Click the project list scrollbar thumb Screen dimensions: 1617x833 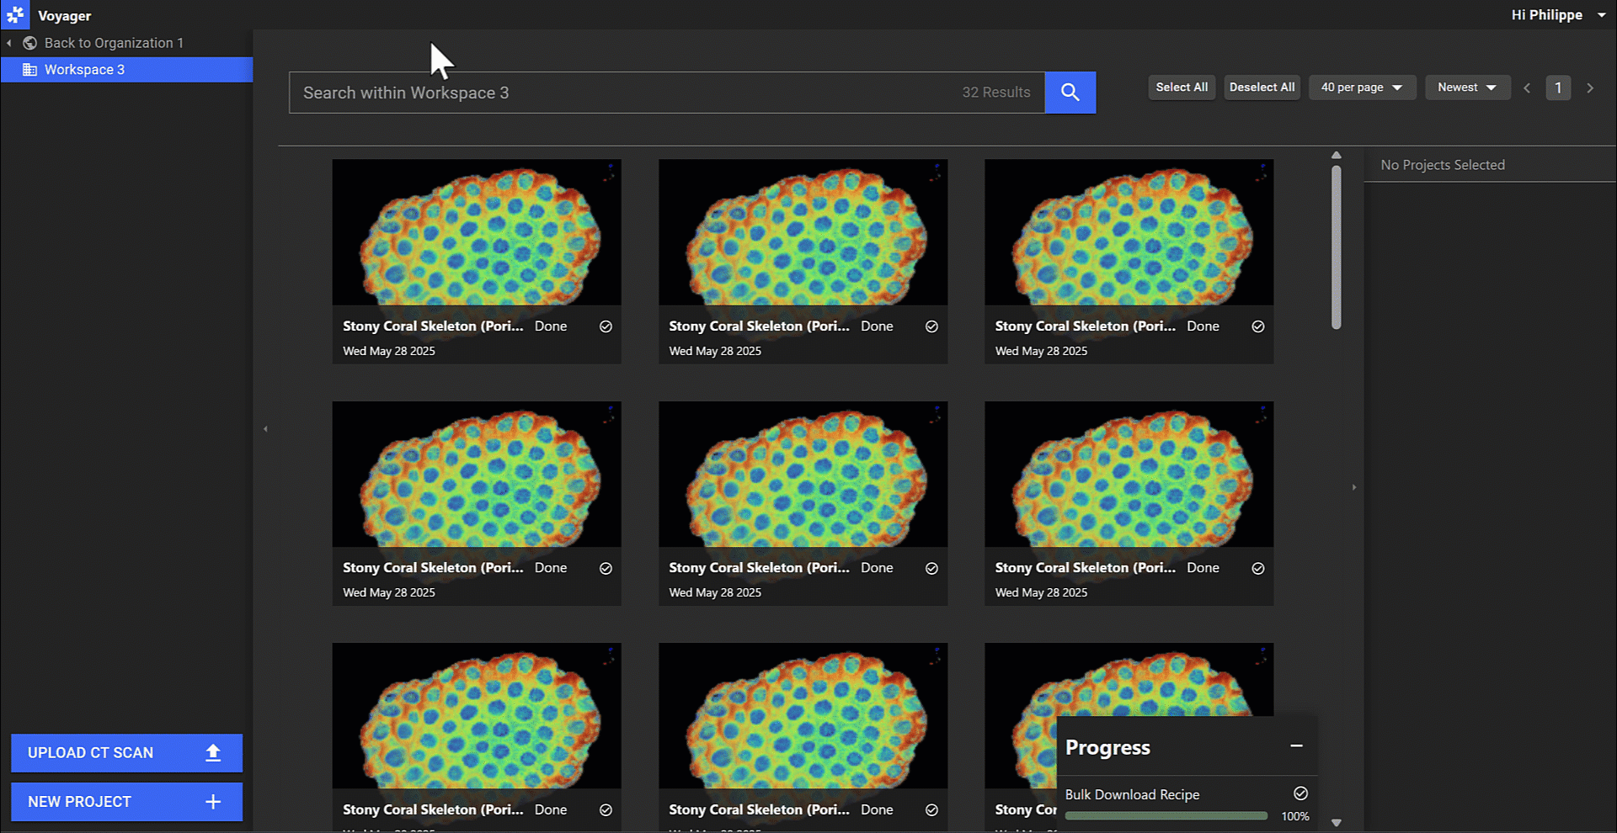1336,247
